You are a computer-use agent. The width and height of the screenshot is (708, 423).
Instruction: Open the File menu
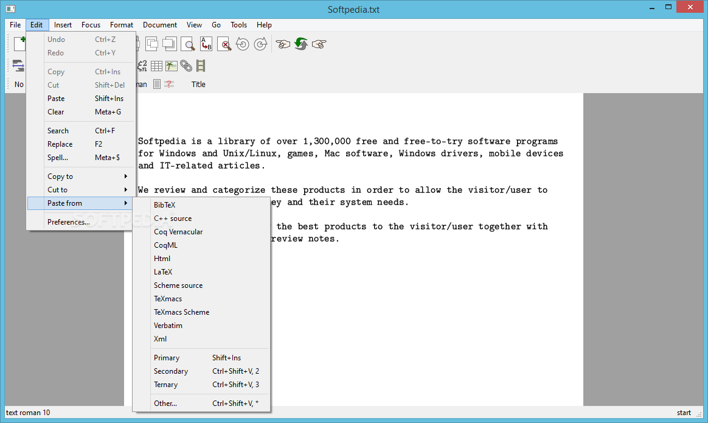(15, 25)
